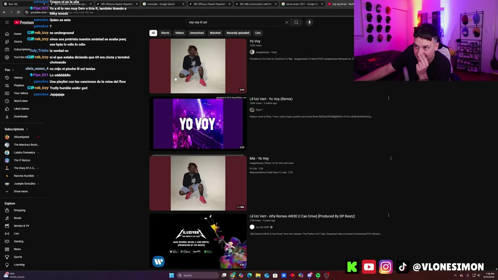This screenshot has width=498, height=280.
Task: Open Luisito Comunica channel subscription
Action: [21, 152]
